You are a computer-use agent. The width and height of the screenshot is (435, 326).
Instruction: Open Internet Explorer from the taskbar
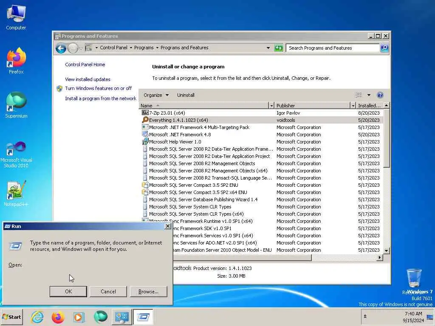point(37,317)
